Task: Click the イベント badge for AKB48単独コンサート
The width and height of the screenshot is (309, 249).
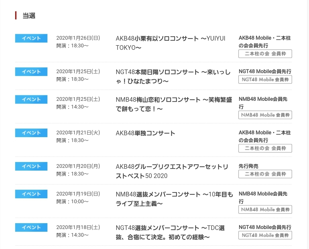Action: click(x=31, y=133)
